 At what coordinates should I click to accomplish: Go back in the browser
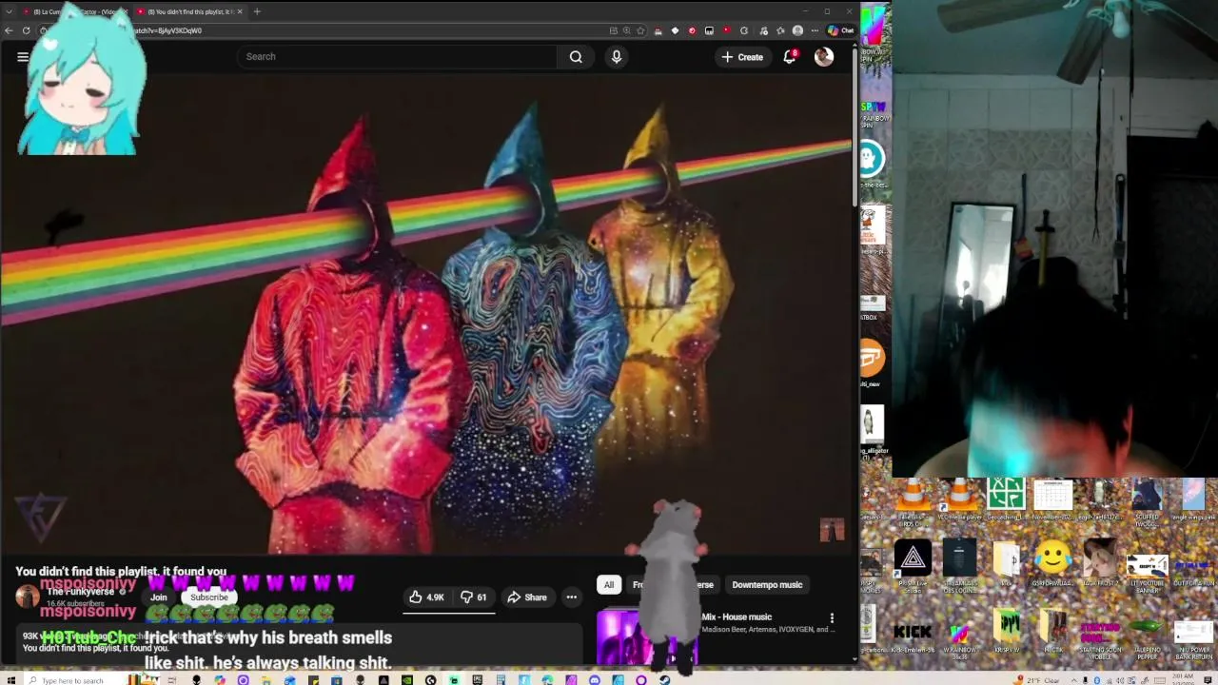point(9,30)
